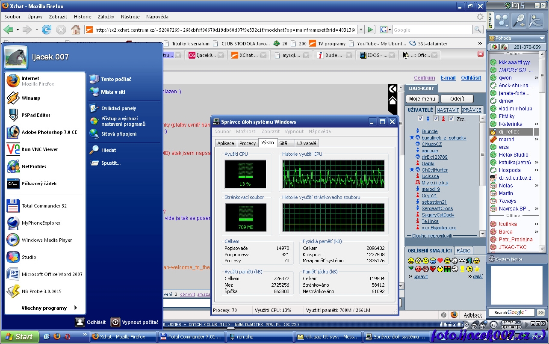The width and height of the screenshot is (549, 344).
Task: Open Total Commander 32 from Start menu
Action: pos(44,206)
